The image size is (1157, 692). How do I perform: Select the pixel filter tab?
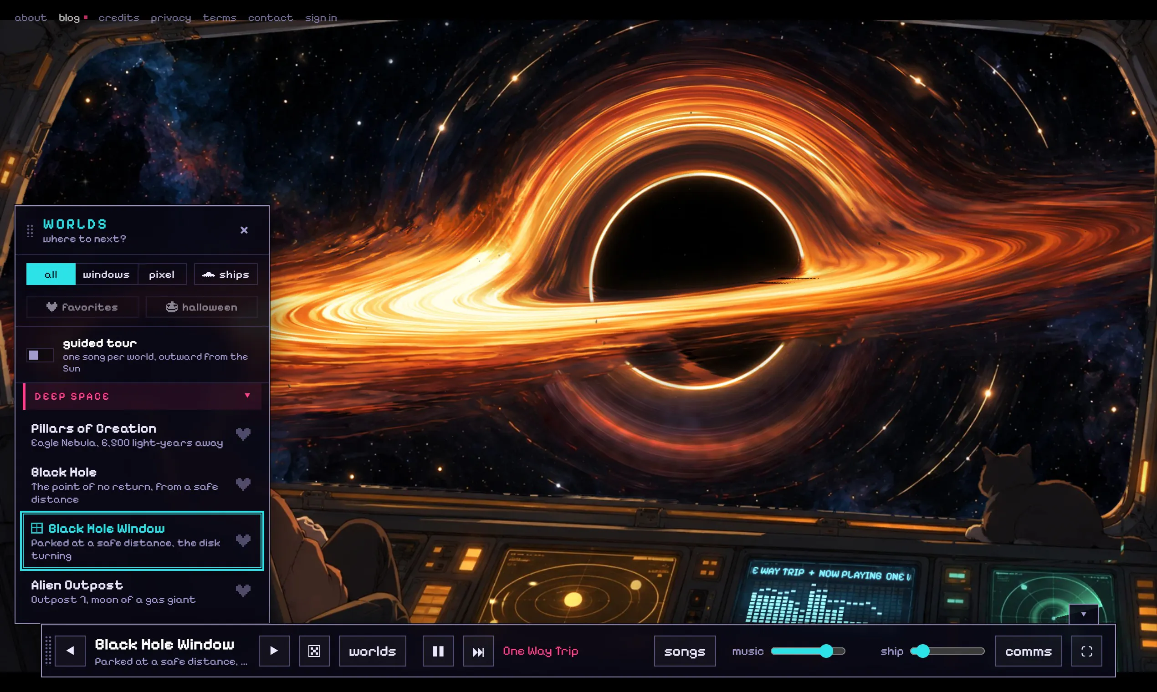pos(162,274)
